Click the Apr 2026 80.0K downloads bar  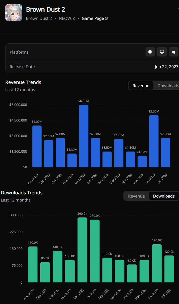[x=132, y=273]
